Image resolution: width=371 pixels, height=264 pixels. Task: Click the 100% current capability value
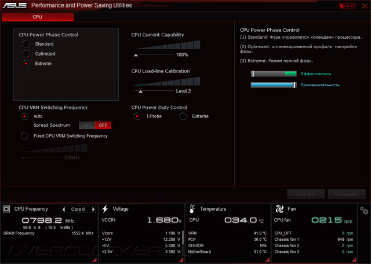pyautogui.click(x=182, y=55)
